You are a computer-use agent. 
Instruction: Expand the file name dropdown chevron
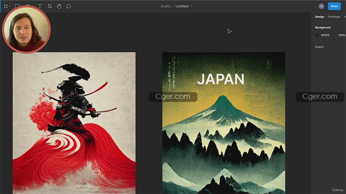[x=191, y=6]
